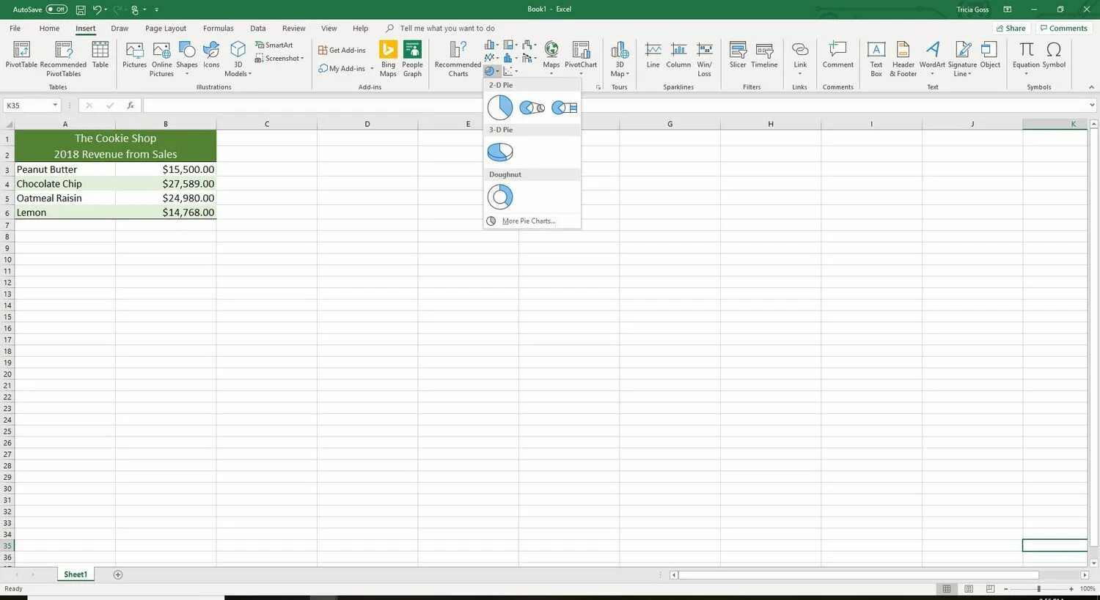This screenshot has width=1100, height=600.
Task: Select the cell with $24,980.00
Action: (166, 198)
